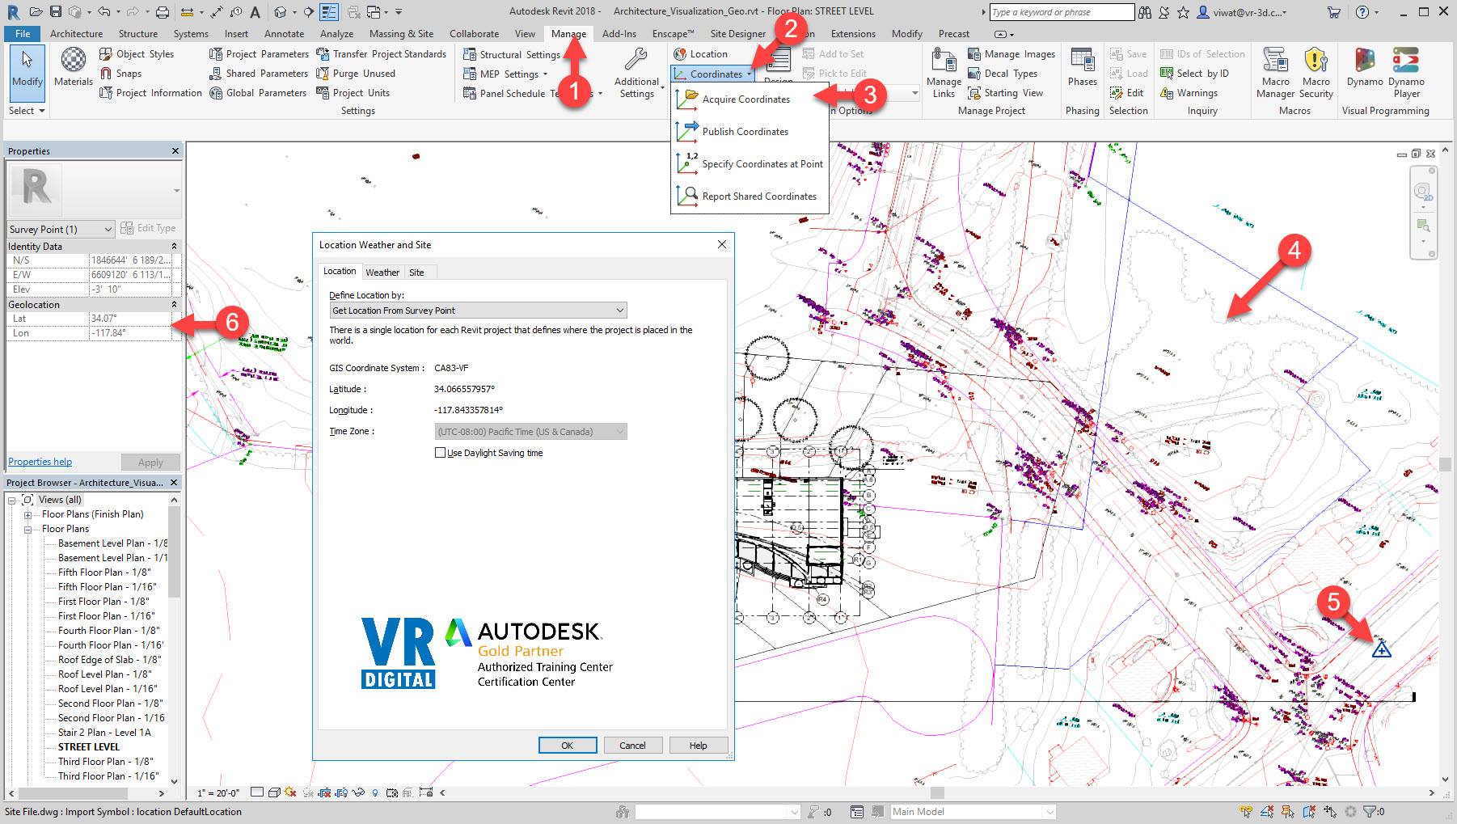Image resolution: width=1457 pixels, height=824 pixels.
Task: Click Cancel in Location dialog
Action: pyautogui.click(x=632, y=746)
